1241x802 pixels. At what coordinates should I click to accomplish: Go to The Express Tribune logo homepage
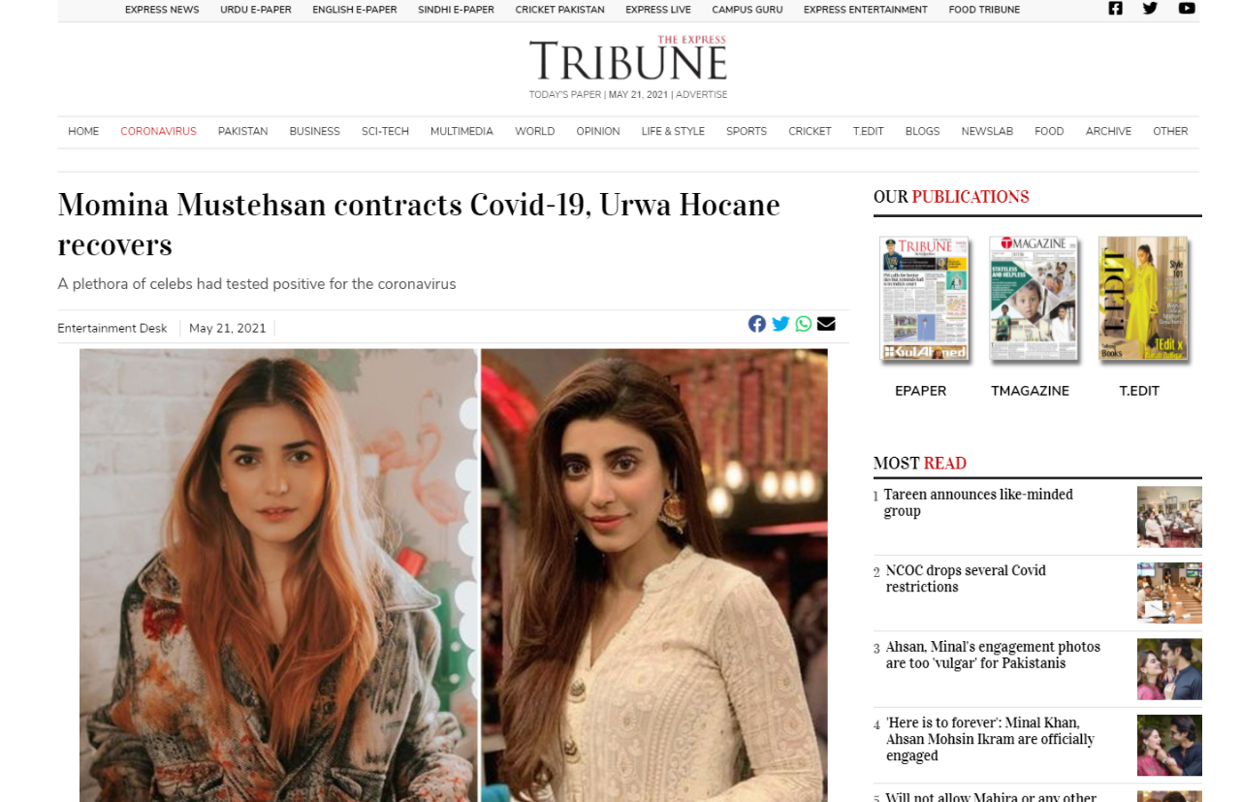click(628, 59)
